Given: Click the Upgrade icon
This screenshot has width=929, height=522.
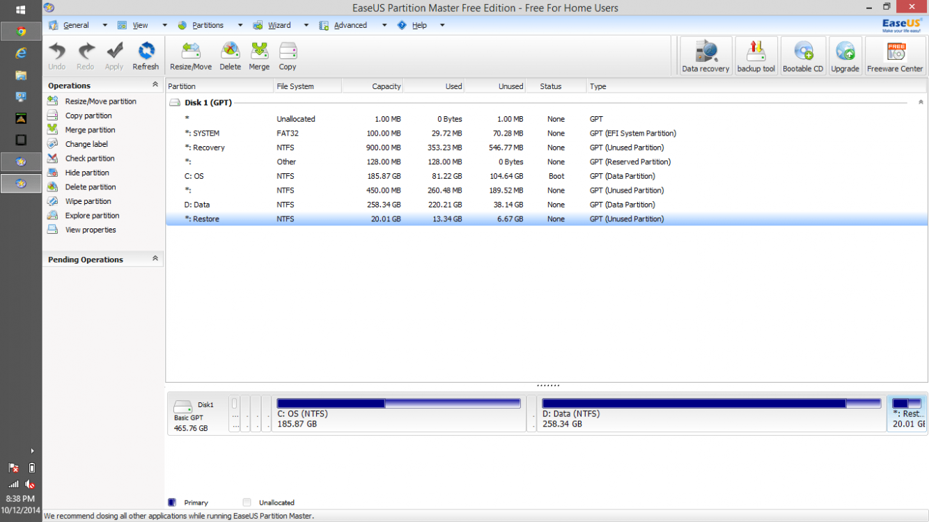Looking at the screenshot, I should tap(845, 56).
